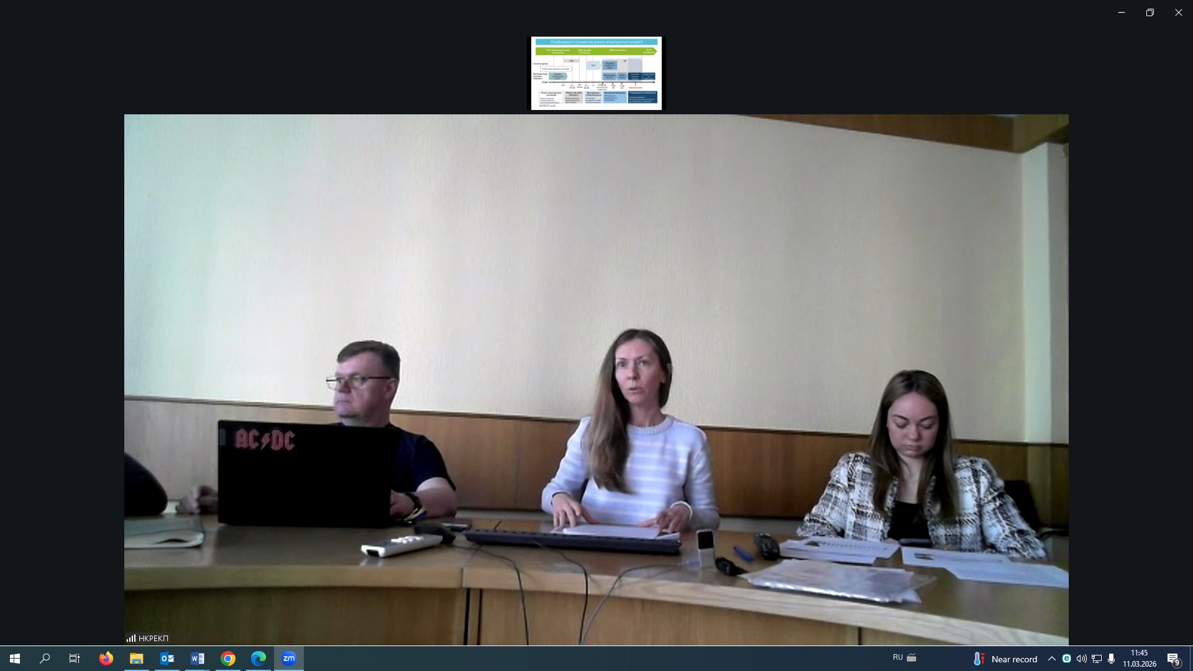Image resolution: width=1193 pixels, height=671 pixels.
Task: Open the notification center with 9 alerts
Action: [1173, 659]
